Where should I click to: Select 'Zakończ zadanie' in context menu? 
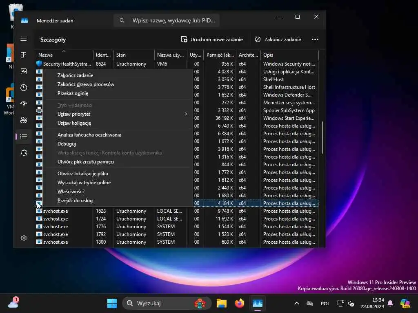point(118,75)
